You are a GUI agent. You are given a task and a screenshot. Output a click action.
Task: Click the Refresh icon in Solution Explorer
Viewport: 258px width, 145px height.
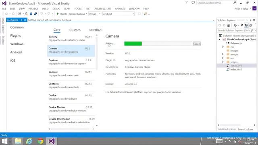246,25
